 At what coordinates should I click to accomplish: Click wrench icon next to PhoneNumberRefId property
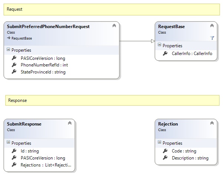click(x=14, y=65)
